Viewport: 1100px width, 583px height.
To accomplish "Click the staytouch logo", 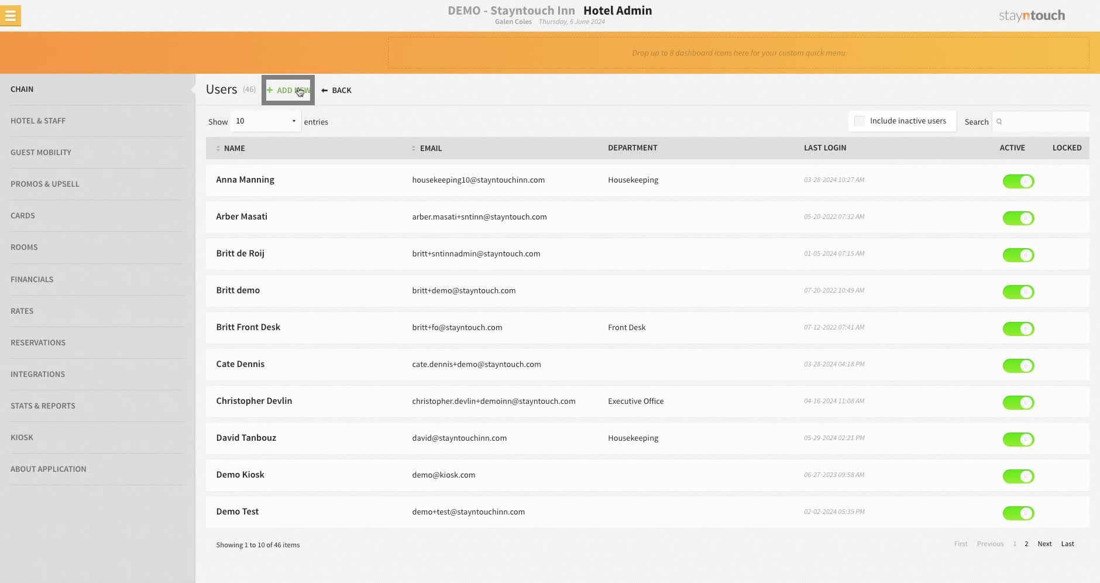I will coord(1032,16).
